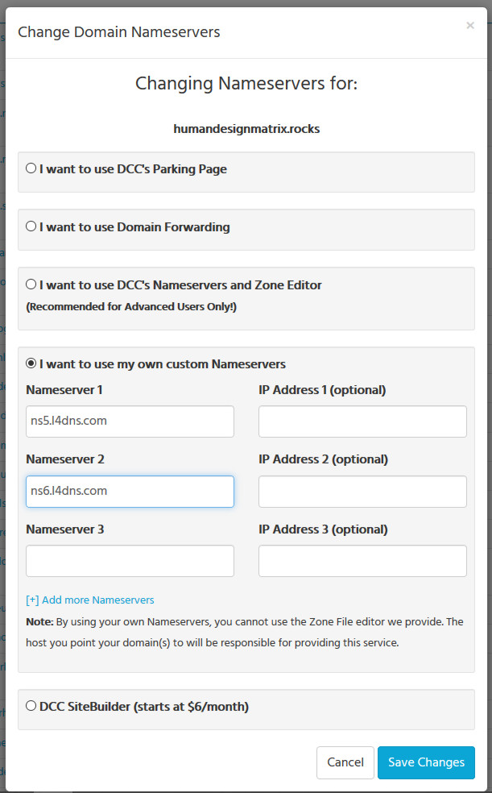The width and height of the screenshot is (492, 793).
Task: Choose the DCC SiteBuilder radio option
Action: pos(31,707)
